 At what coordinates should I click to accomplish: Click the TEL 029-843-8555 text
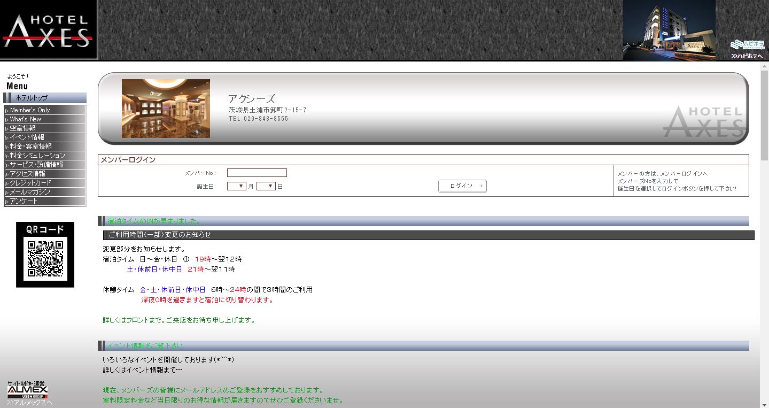point(258,119)
